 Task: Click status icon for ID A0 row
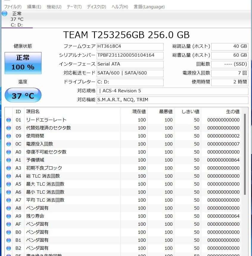(x=9, y=152)
